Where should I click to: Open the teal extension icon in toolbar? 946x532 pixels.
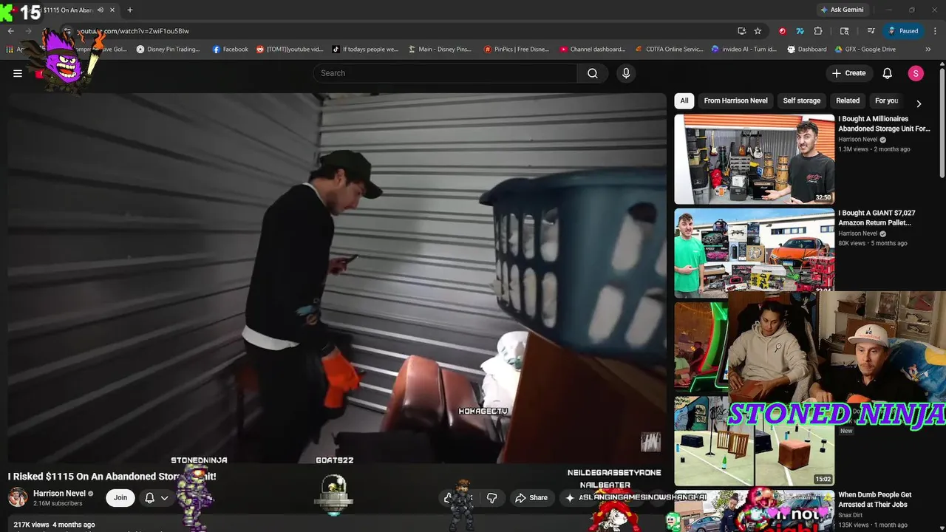pyautogui.click(x=800, y=31)
